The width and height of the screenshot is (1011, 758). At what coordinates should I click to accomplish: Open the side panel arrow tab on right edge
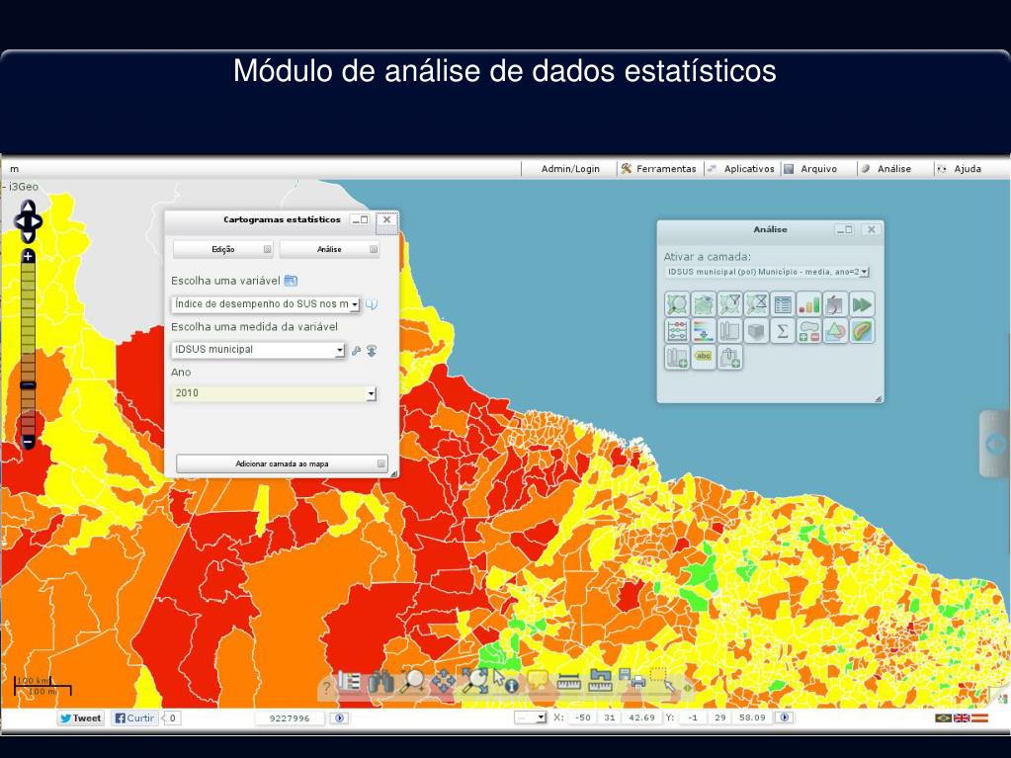click(995, 444)
